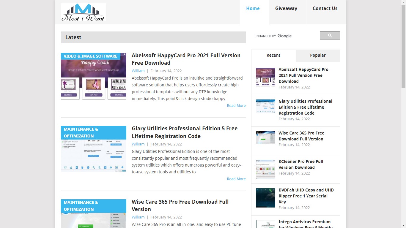
Task: Click KCleaner Pro small sidebar thumbnail
Action: pos(265,169)
